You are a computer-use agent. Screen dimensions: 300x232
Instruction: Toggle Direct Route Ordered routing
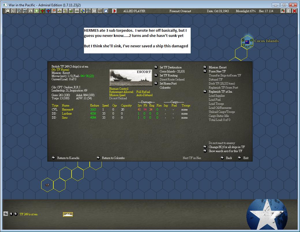tap(172, 79)
